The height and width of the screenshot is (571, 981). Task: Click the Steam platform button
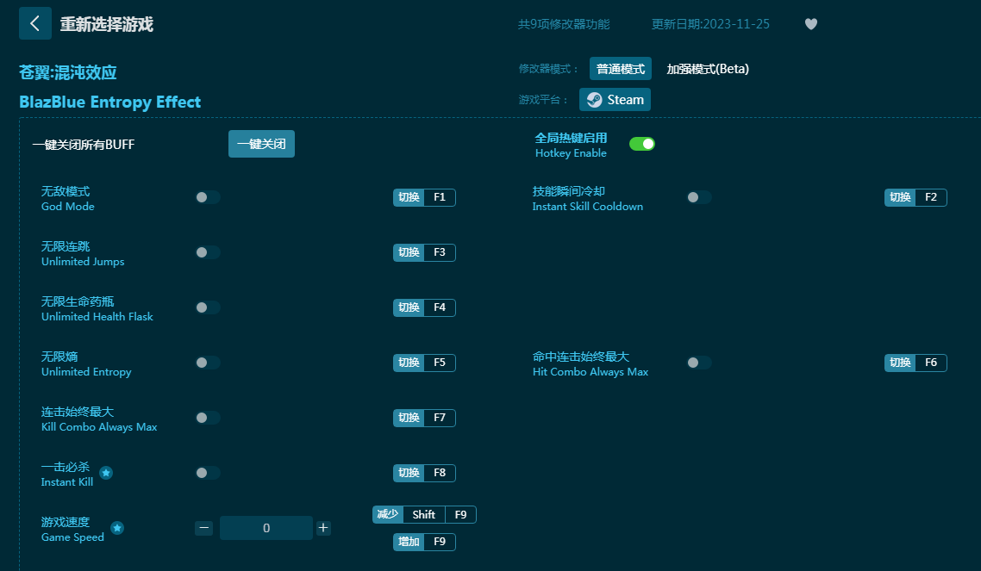(615, 99)
